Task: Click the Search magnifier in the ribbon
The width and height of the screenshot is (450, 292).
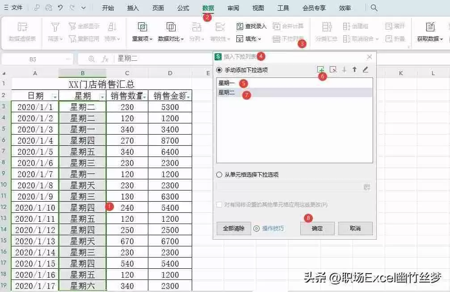Action: point(374,8)
